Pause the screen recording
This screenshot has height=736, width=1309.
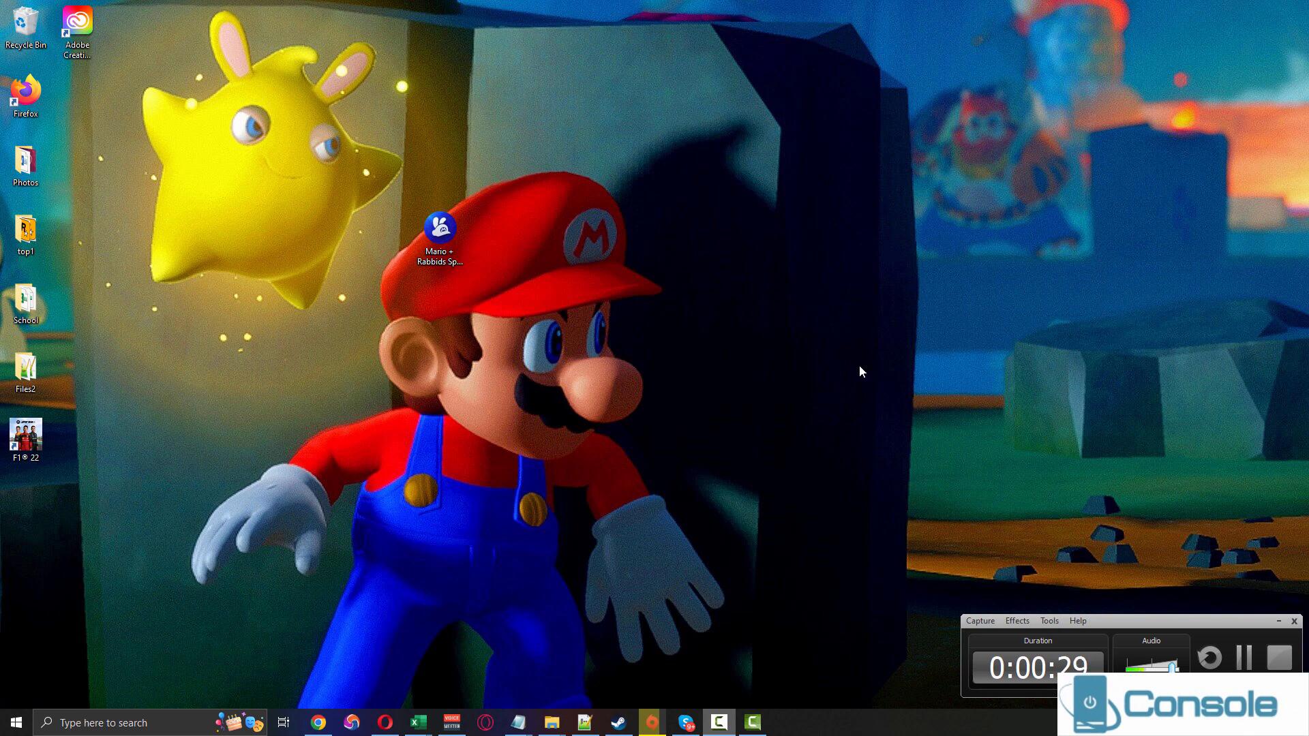point(1244,658)
